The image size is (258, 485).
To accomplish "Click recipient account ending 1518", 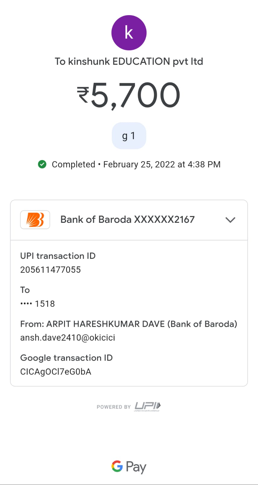I will coord(38,304).
